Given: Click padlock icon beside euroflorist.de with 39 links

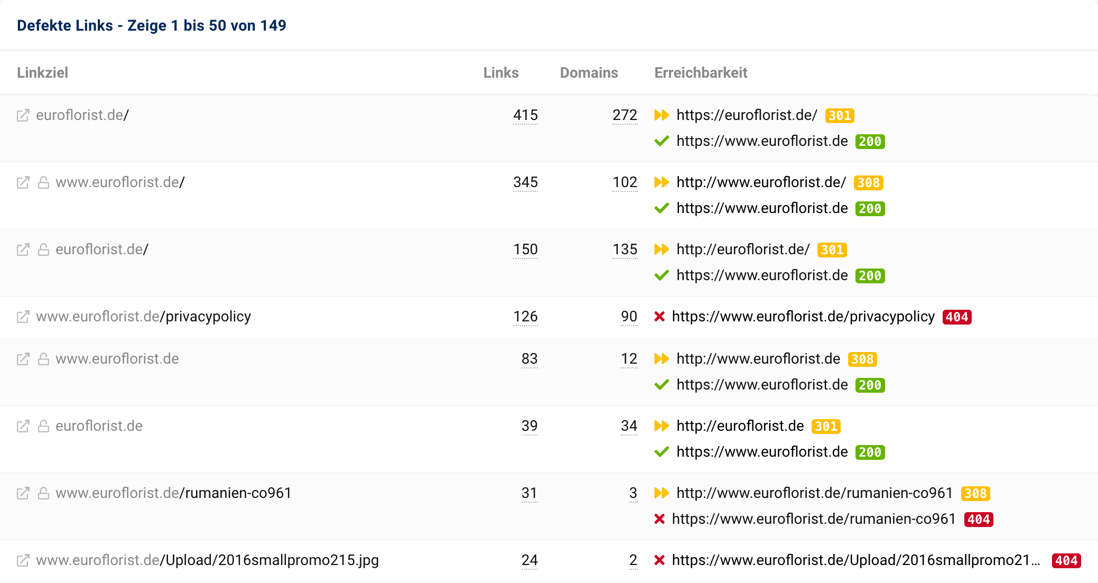Looking at the screenshot, I should pos(44,426).
